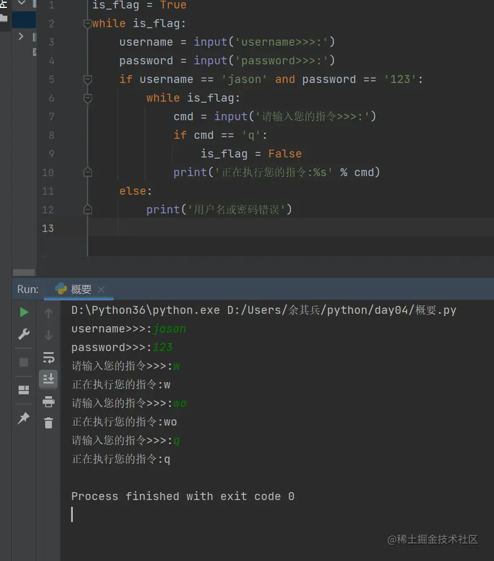The image size is (494, 561).
Task: Place cursor on empty line 13
Action: 291,228
